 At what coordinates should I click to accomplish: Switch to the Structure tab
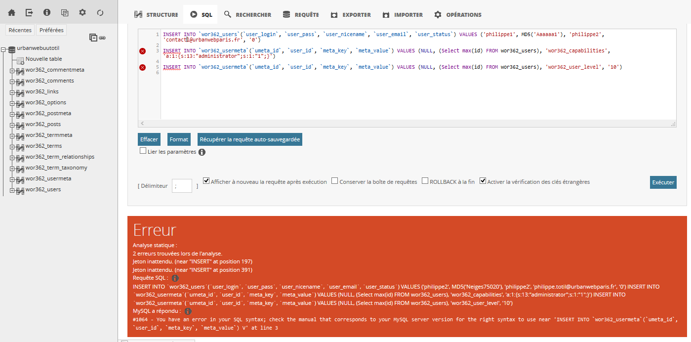pos(150,15)
